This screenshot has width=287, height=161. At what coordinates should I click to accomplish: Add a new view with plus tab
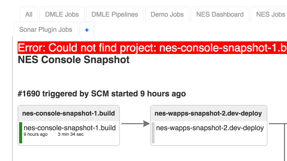(x=87, y=30)
